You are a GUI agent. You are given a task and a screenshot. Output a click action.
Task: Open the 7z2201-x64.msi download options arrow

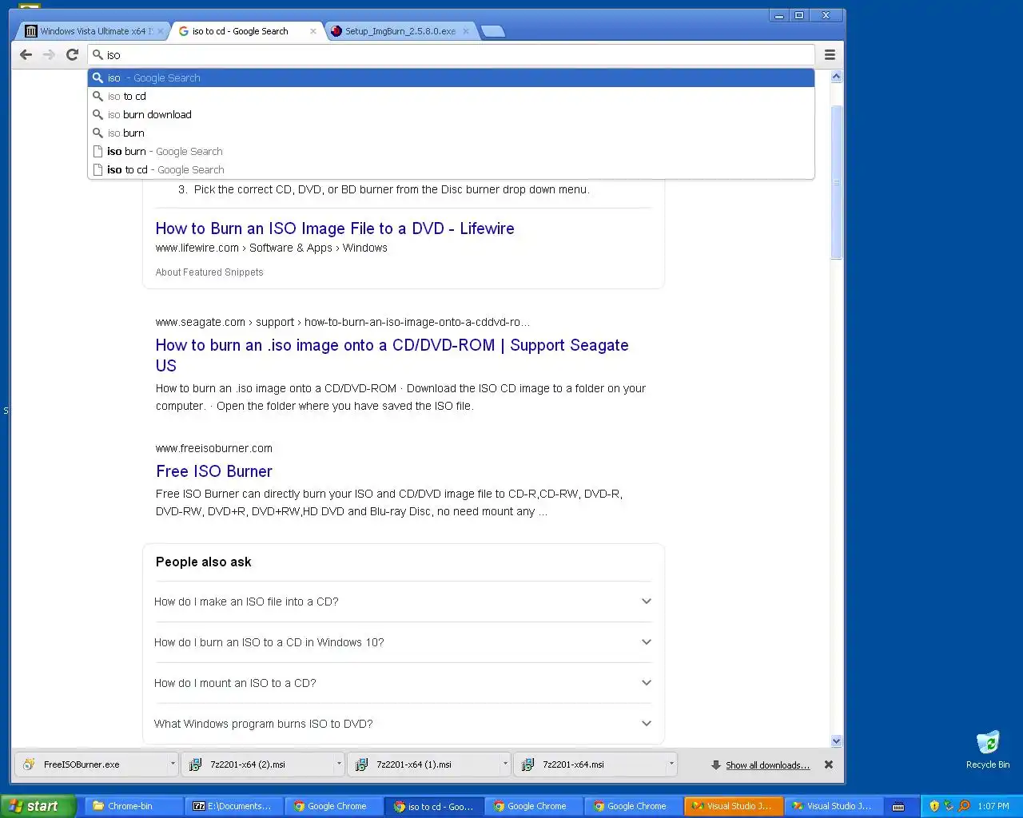point(671,764)
